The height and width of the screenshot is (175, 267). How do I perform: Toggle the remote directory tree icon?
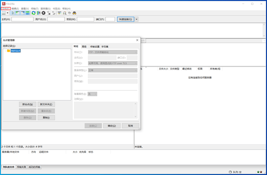coord(22,13)
